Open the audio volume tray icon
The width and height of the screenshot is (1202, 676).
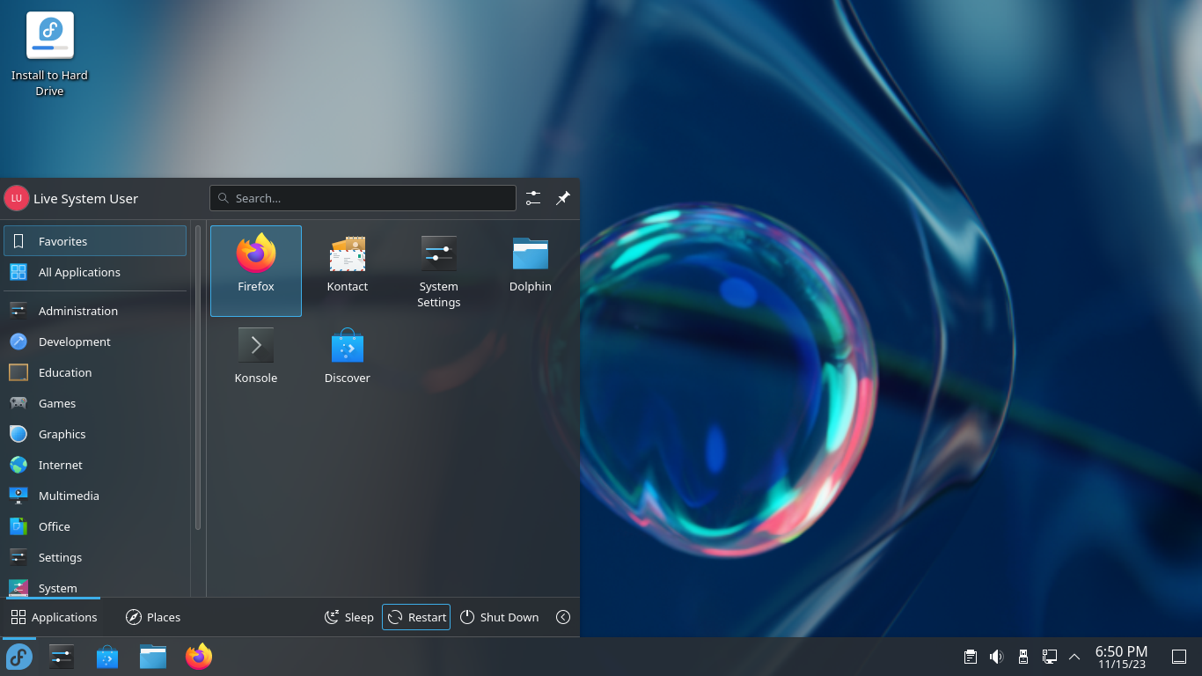996,657
